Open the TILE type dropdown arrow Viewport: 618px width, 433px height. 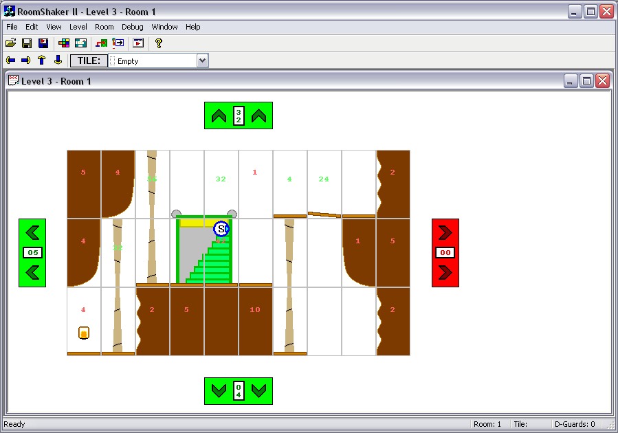(202, 60)
